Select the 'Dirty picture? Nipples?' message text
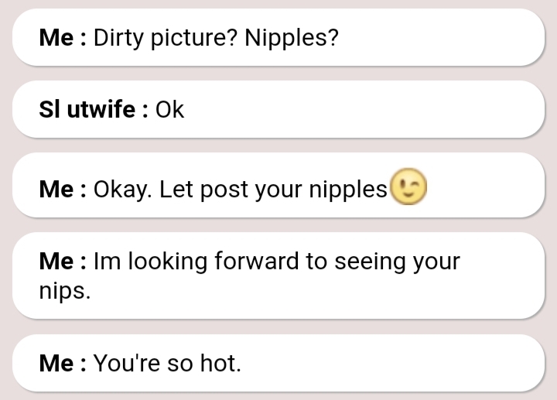 216,38
